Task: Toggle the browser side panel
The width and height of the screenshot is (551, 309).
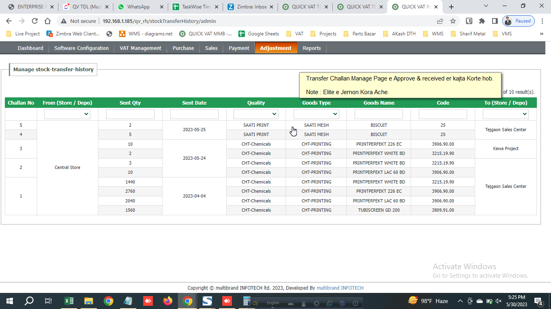Action: (x=495, y=21)
